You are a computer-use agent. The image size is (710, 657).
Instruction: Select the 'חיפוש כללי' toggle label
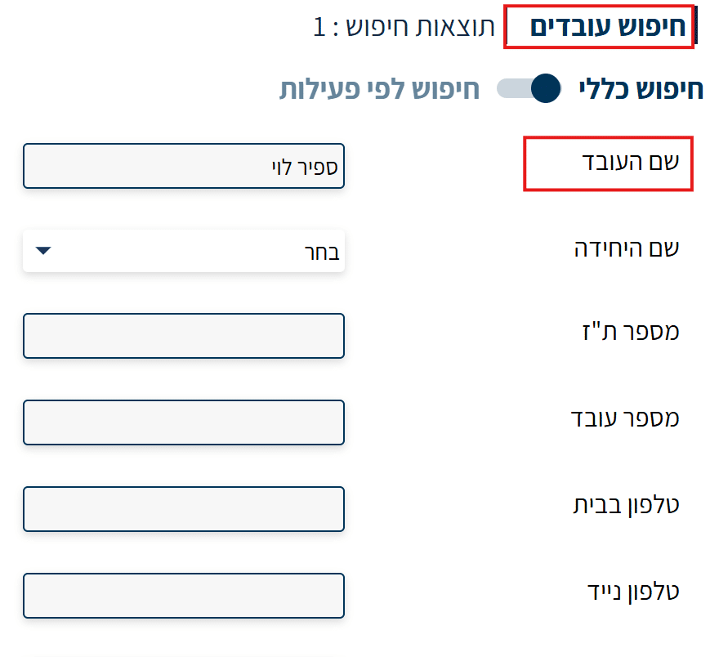click(641, 88)
